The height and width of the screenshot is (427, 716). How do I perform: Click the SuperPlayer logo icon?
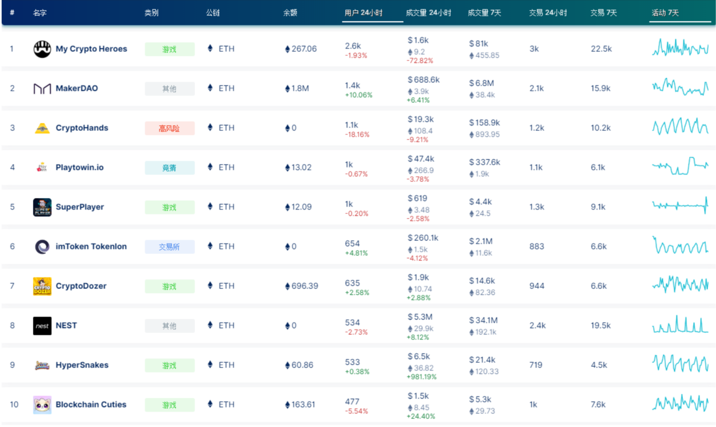[x=42, y=207]
